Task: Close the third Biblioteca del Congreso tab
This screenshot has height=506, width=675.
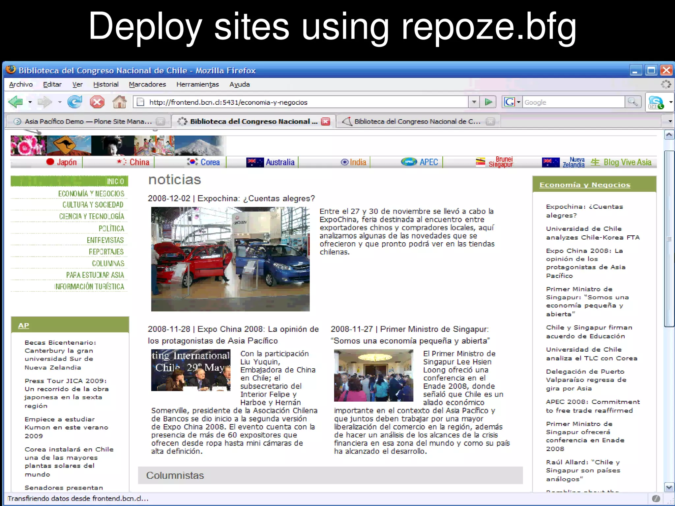Action: pos(490,121)
